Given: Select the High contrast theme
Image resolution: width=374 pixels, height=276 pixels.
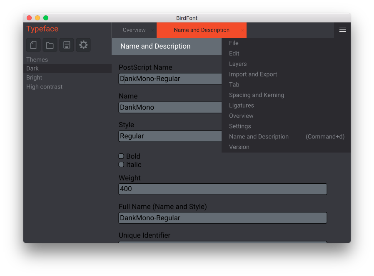Looking at the screenshot, I should (44, 87).
